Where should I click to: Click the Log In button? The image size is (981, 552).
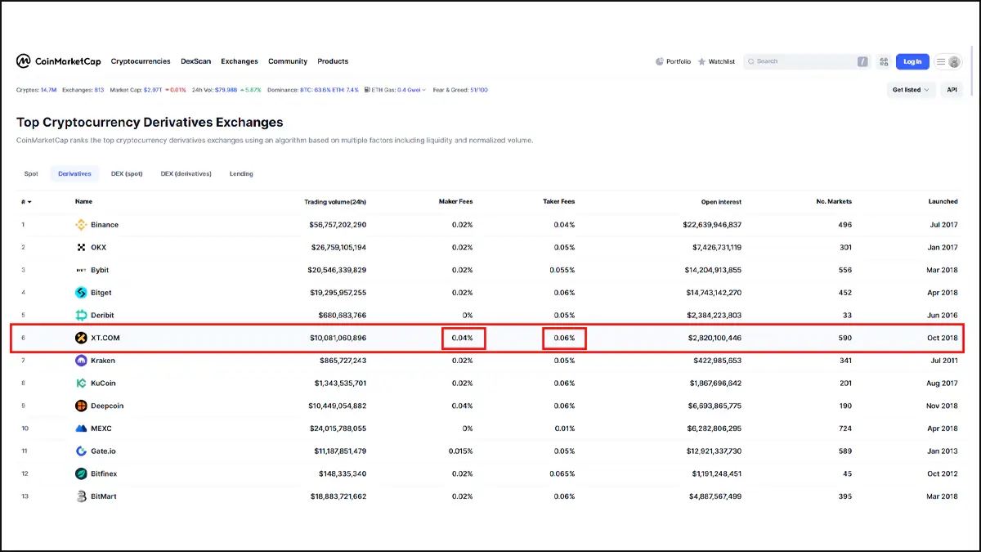pyautogui.click(x=912, y=61)
